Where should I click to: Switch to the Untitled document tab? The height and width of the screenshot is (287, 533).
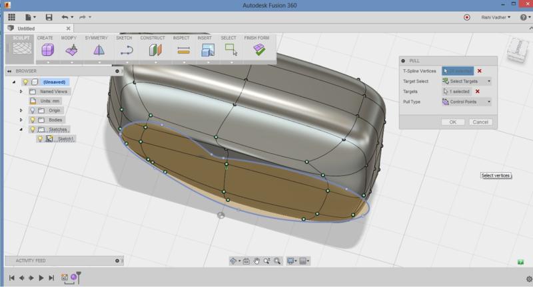click(x=25, y=29)
